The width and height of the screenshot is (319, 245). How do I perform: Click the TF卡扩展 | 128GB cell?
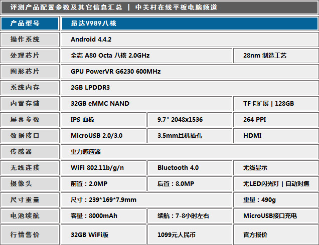pos(276,104)
